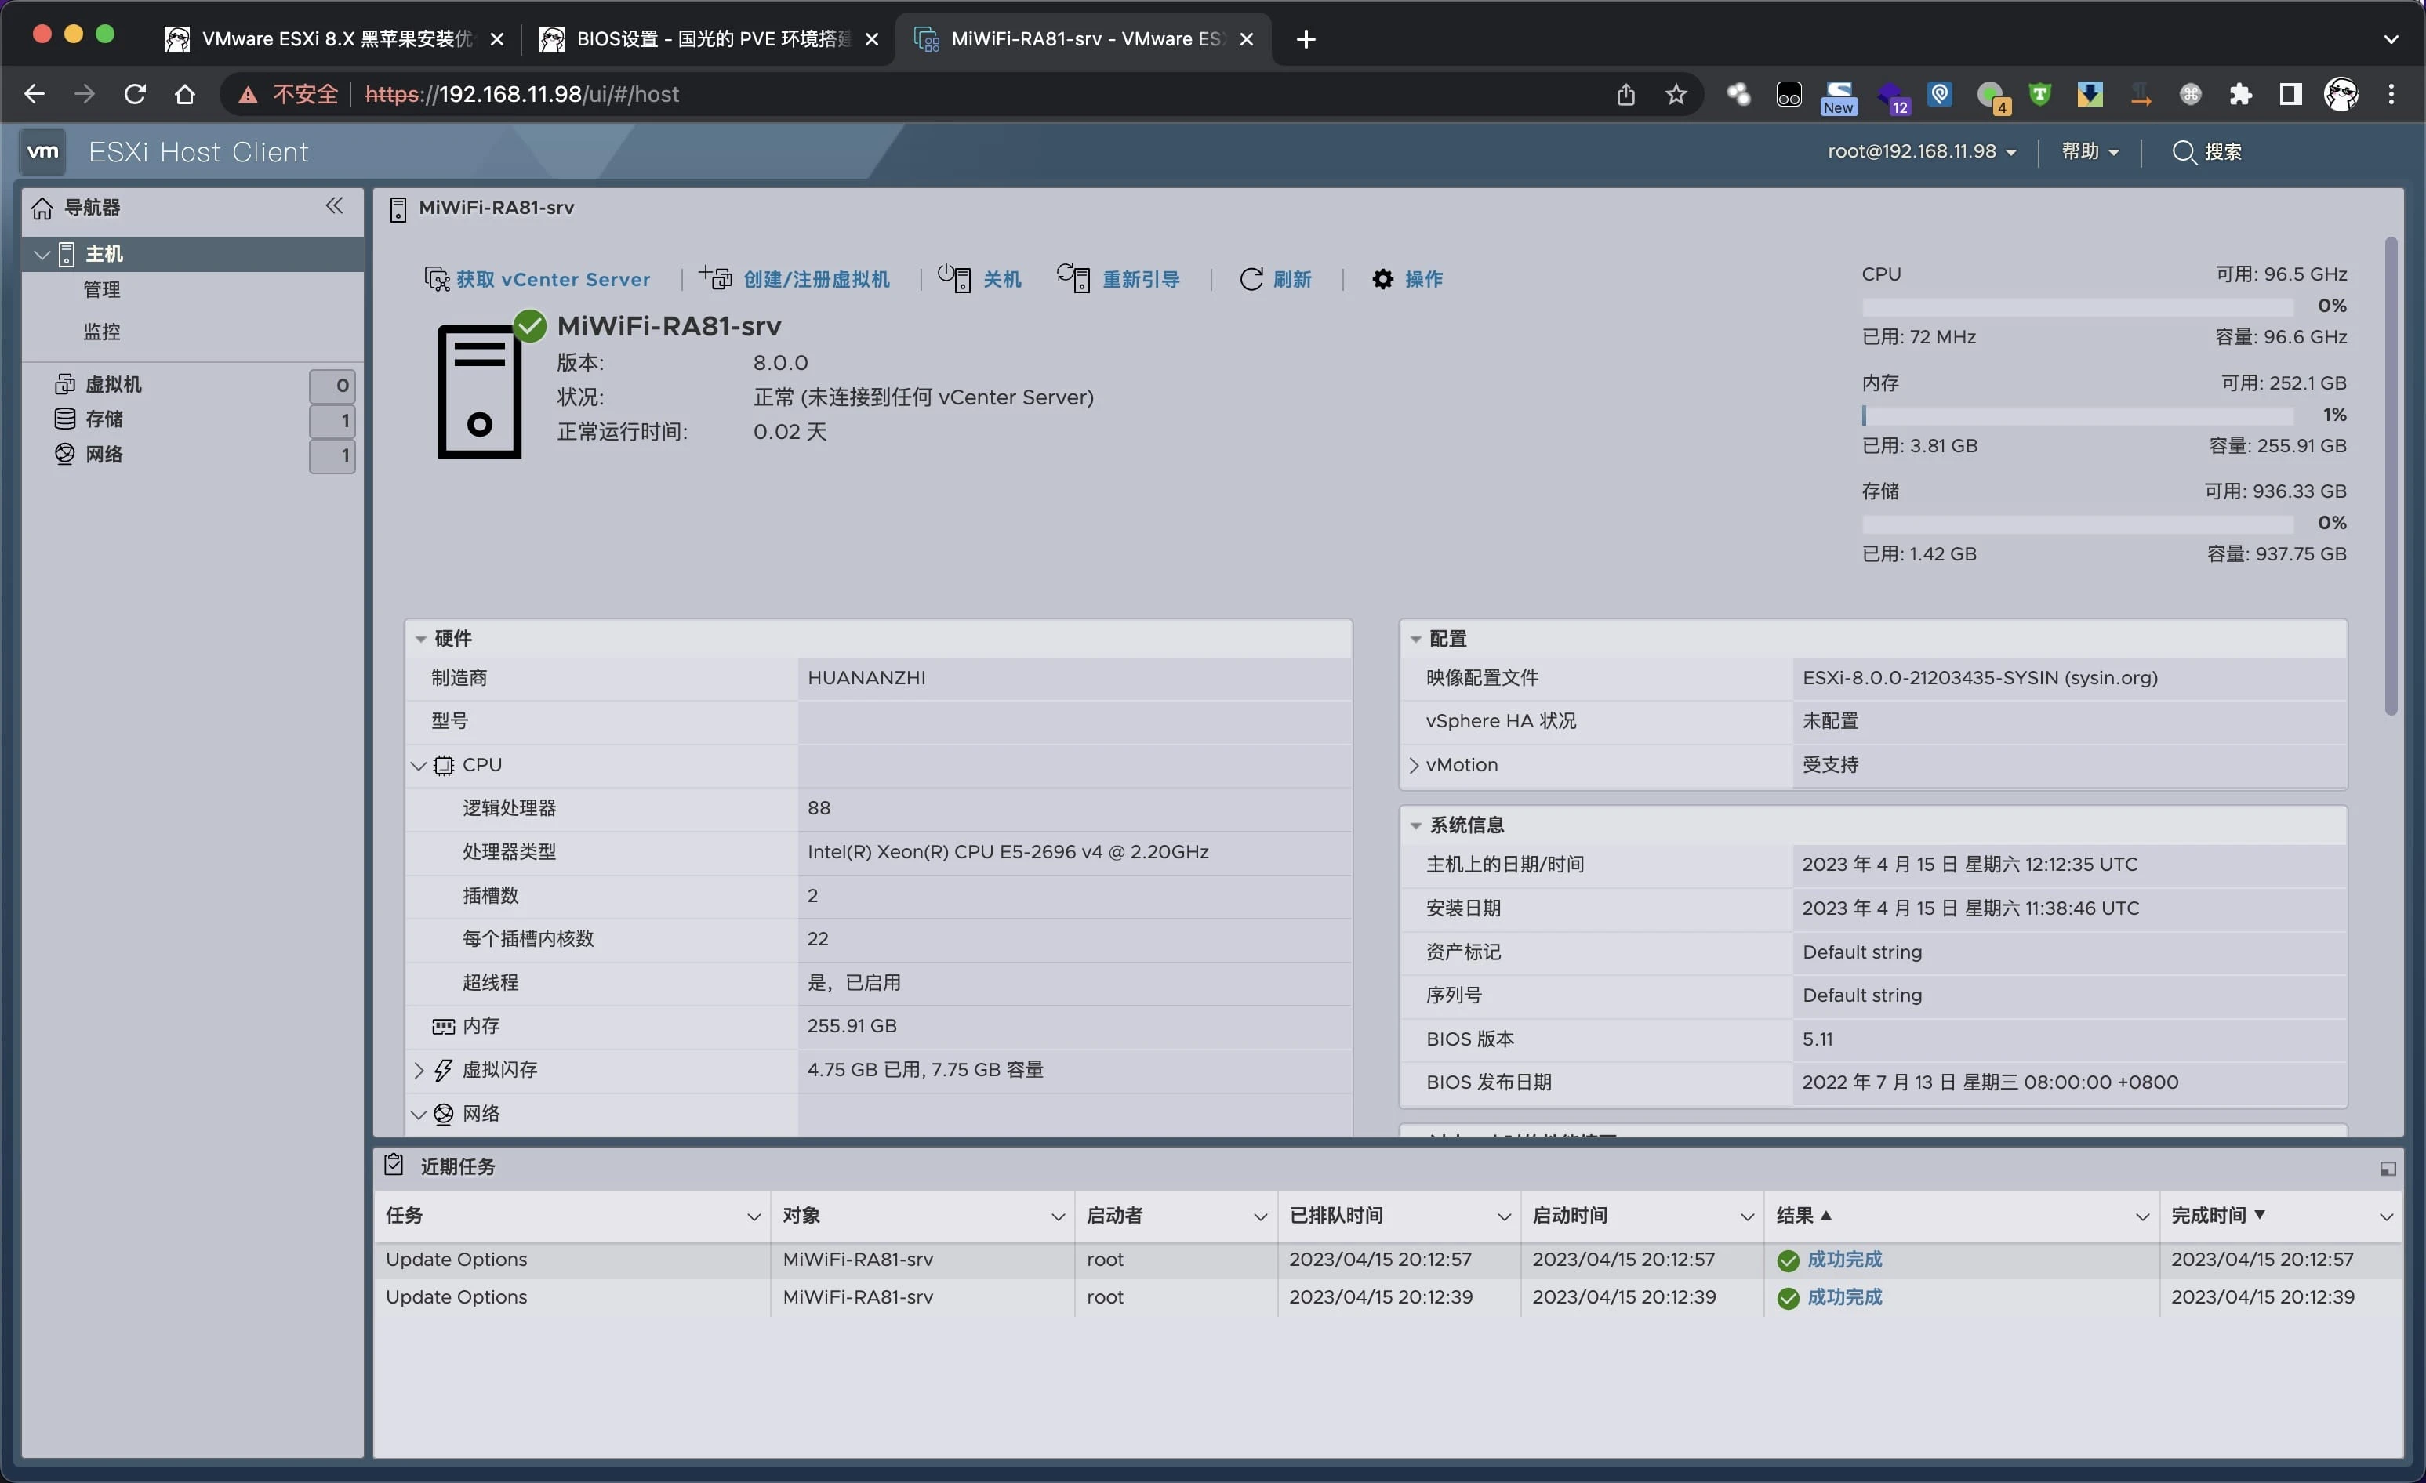
Task: Switch to the BIOS settings browser tab
Action: click(x=704, y=38)
